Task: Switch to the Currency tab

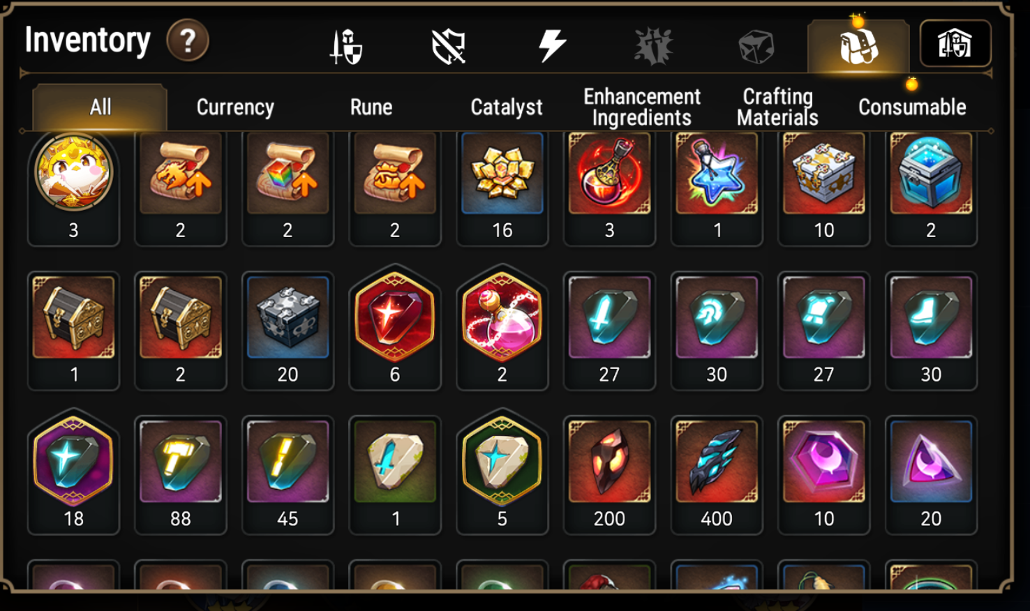Action: click(235, 107)
